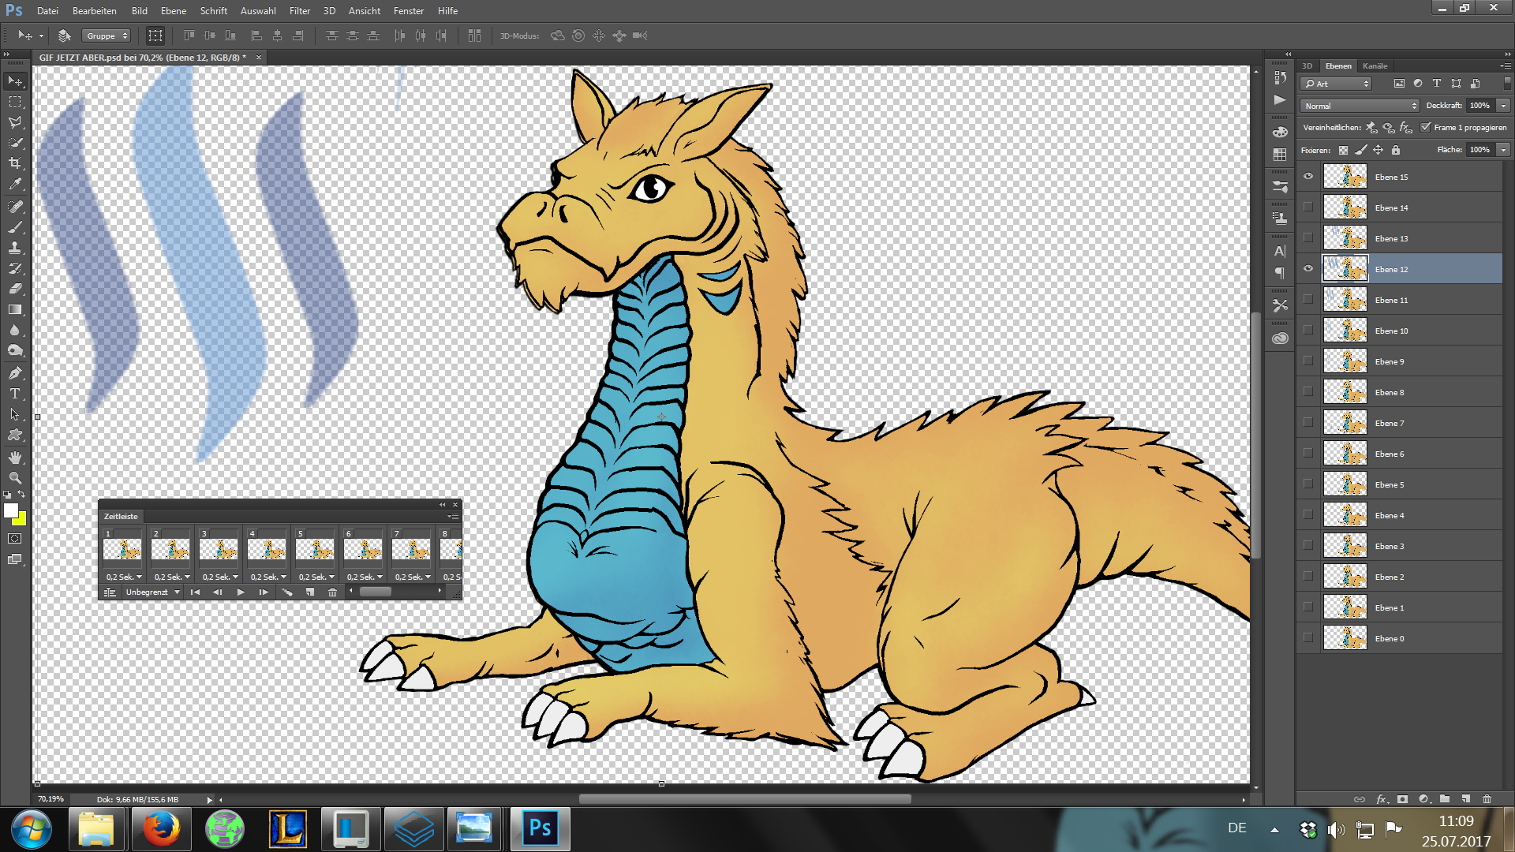The height and width of the screenshot is (852, 1515).
Task: Tween animation frames button
Action: (x=287, y=592)
